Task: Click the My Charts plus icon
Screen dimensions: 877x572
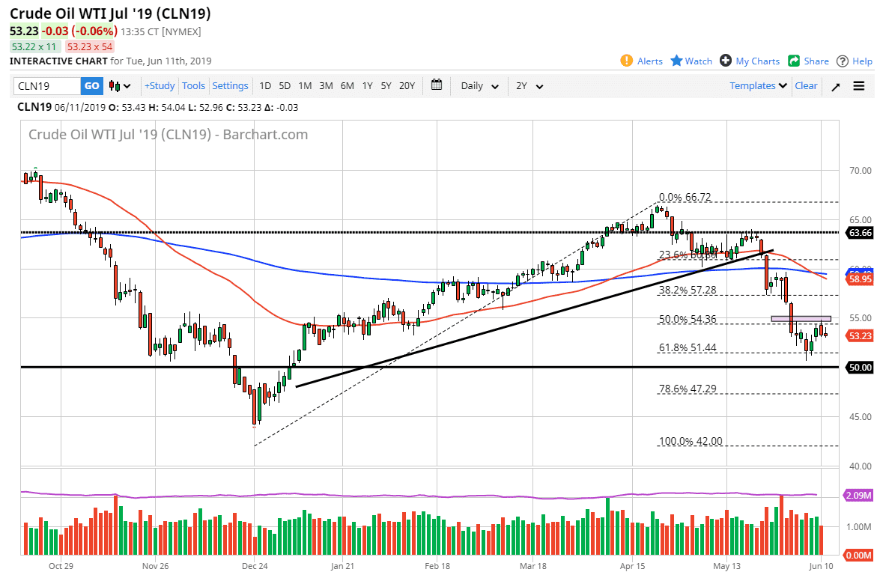Action: (x=725, y=61)
